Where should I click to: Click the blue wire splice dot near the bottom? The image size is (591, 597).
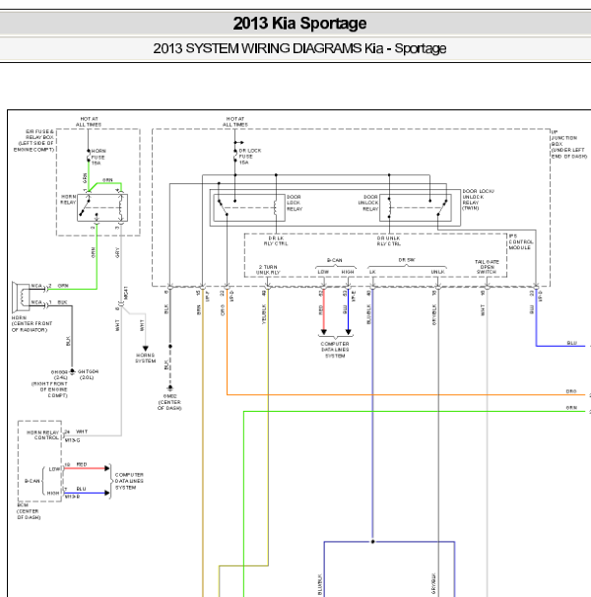click(372, 542)
